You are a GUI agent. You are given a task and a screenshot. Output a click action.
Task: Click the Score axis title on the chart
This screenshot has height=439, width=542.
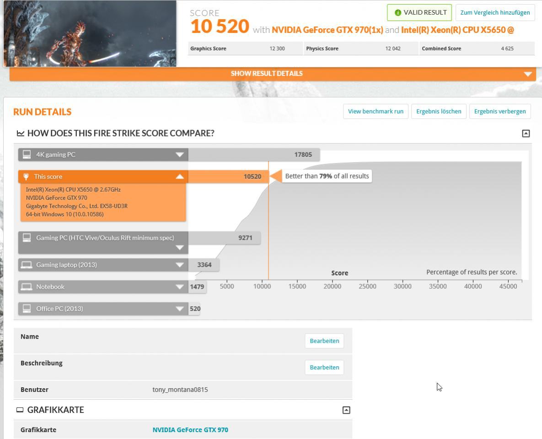click(339, 273)
